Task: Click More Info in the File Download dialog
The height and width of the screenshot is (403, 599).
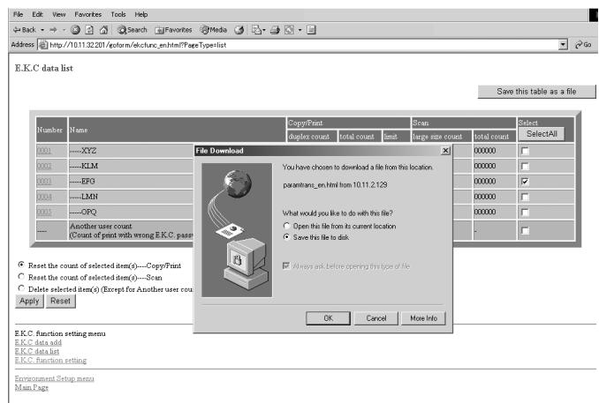Action: pos(424,318)
